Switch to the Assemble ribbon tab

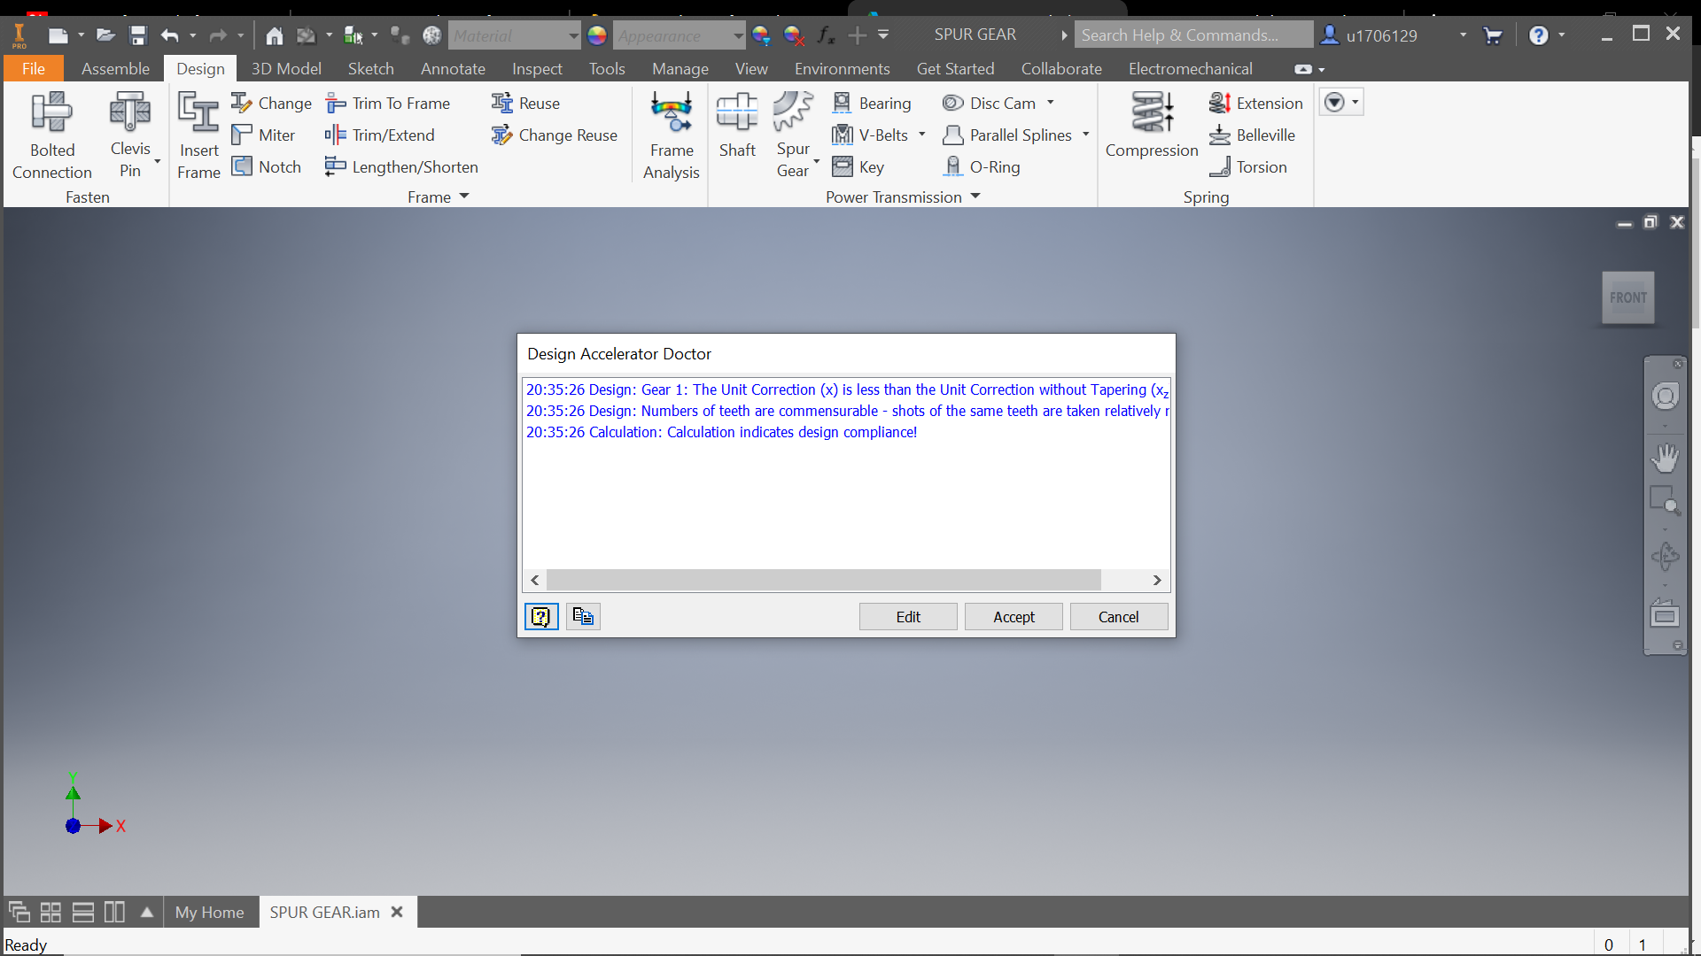click(115, 68)
